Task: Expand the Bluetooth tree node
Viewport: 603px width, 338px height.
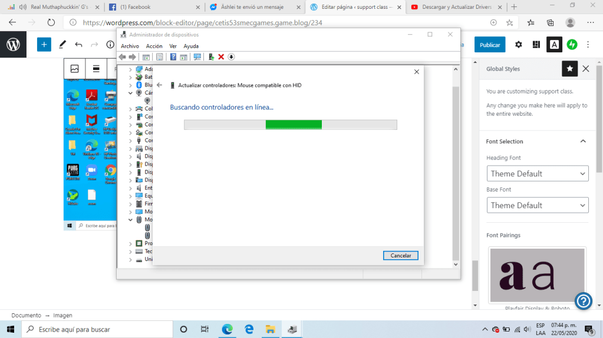Action: pos(131,85)
